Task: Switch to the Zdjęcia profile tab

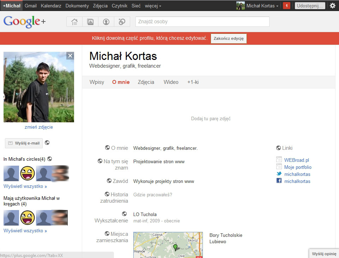Action: 146,82
